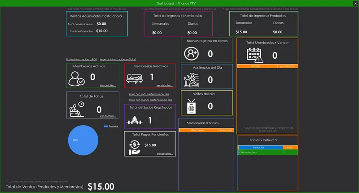This screenshot has height=193, width=359.
Task: Open Enviar información a PDF link
Action: coord(82,59)
